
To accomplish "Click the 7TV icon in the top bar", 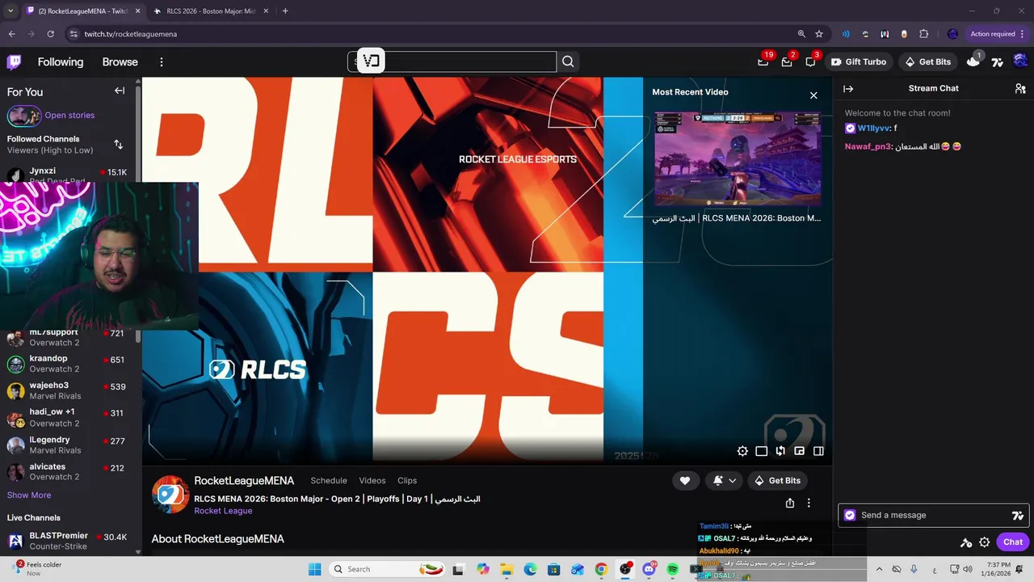I will click(x=997, y=61).
